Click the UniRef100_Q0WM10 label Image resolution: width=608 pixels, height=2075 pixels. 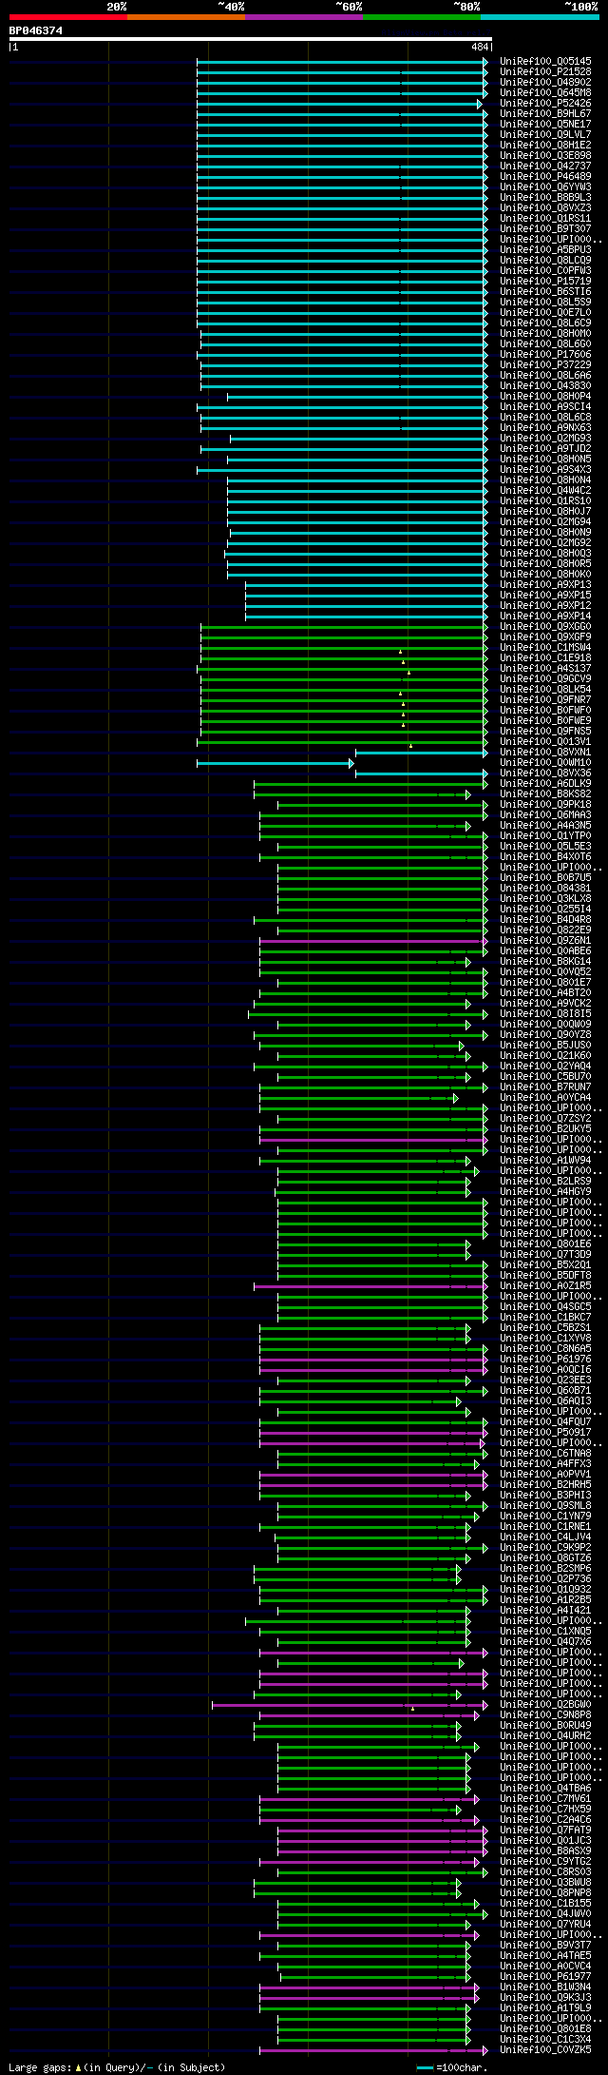545,763
